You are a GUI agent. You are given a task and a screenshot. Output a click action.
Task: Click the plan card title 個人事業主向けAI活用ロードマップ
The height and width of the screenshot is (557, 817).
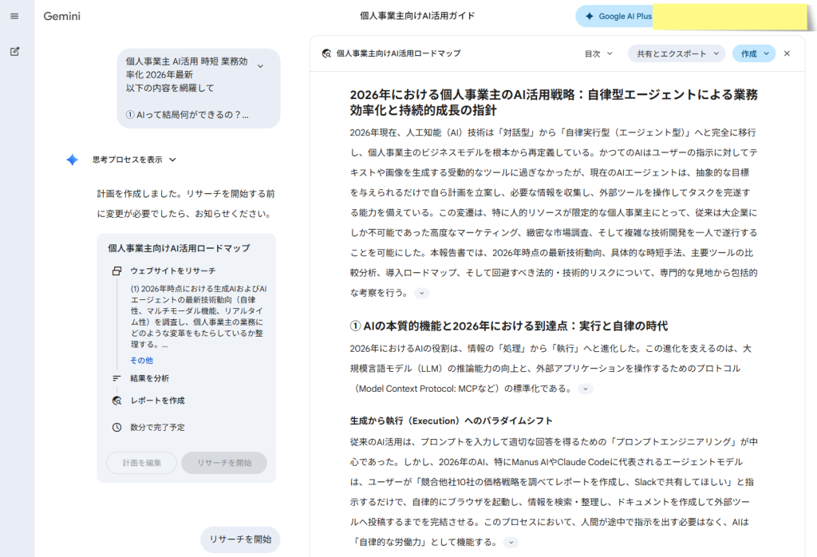[179, 248]
